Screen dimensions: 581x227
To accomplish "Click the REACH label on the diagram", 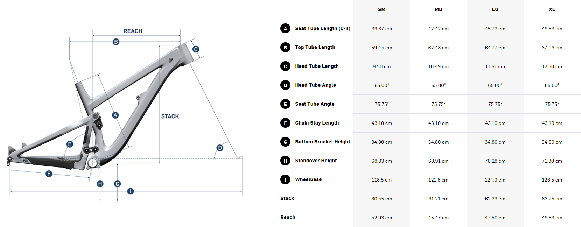I will pyautogui.click(x=133, y=31).
